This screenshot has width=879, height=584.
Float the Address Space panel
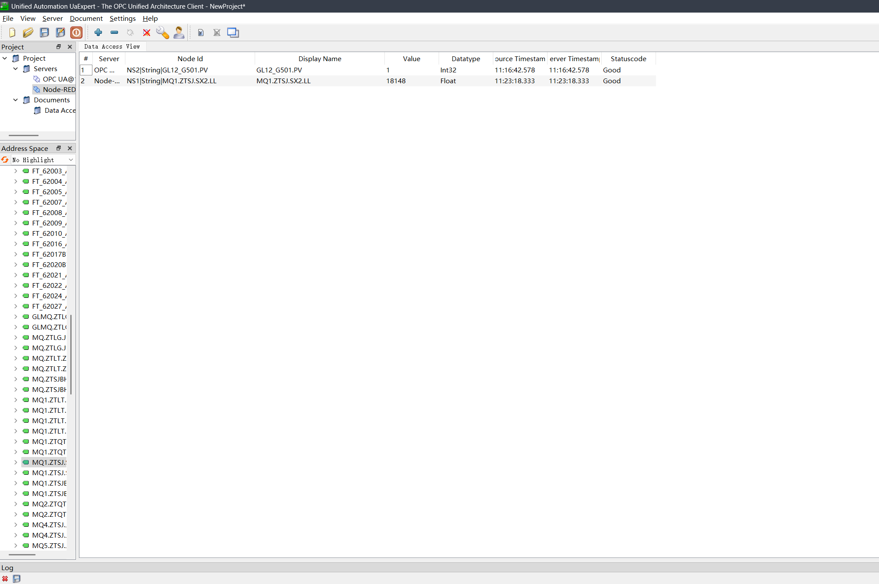[59, 148]
